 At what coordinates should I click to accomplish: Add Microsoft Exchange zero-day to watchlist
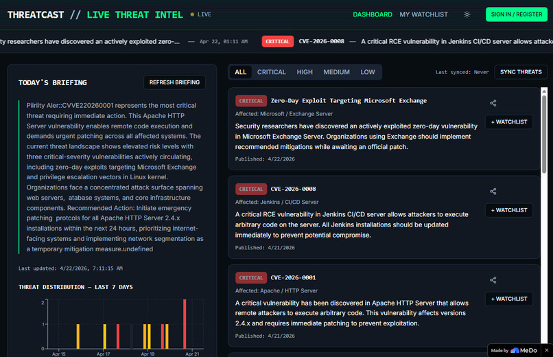509,122
